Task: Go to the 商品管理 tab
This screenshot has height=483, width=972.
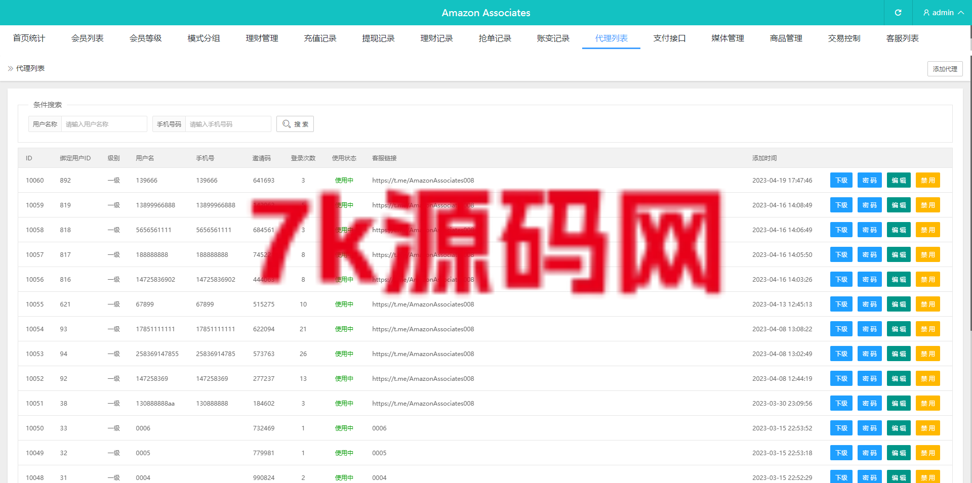Action: 786,38
